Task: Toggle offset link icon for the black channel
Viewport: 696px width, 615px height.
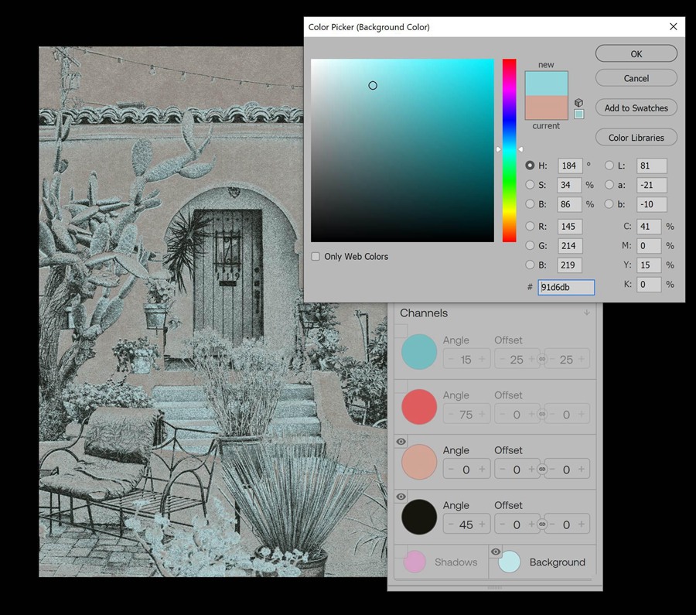Action: [x=542, y=524]
